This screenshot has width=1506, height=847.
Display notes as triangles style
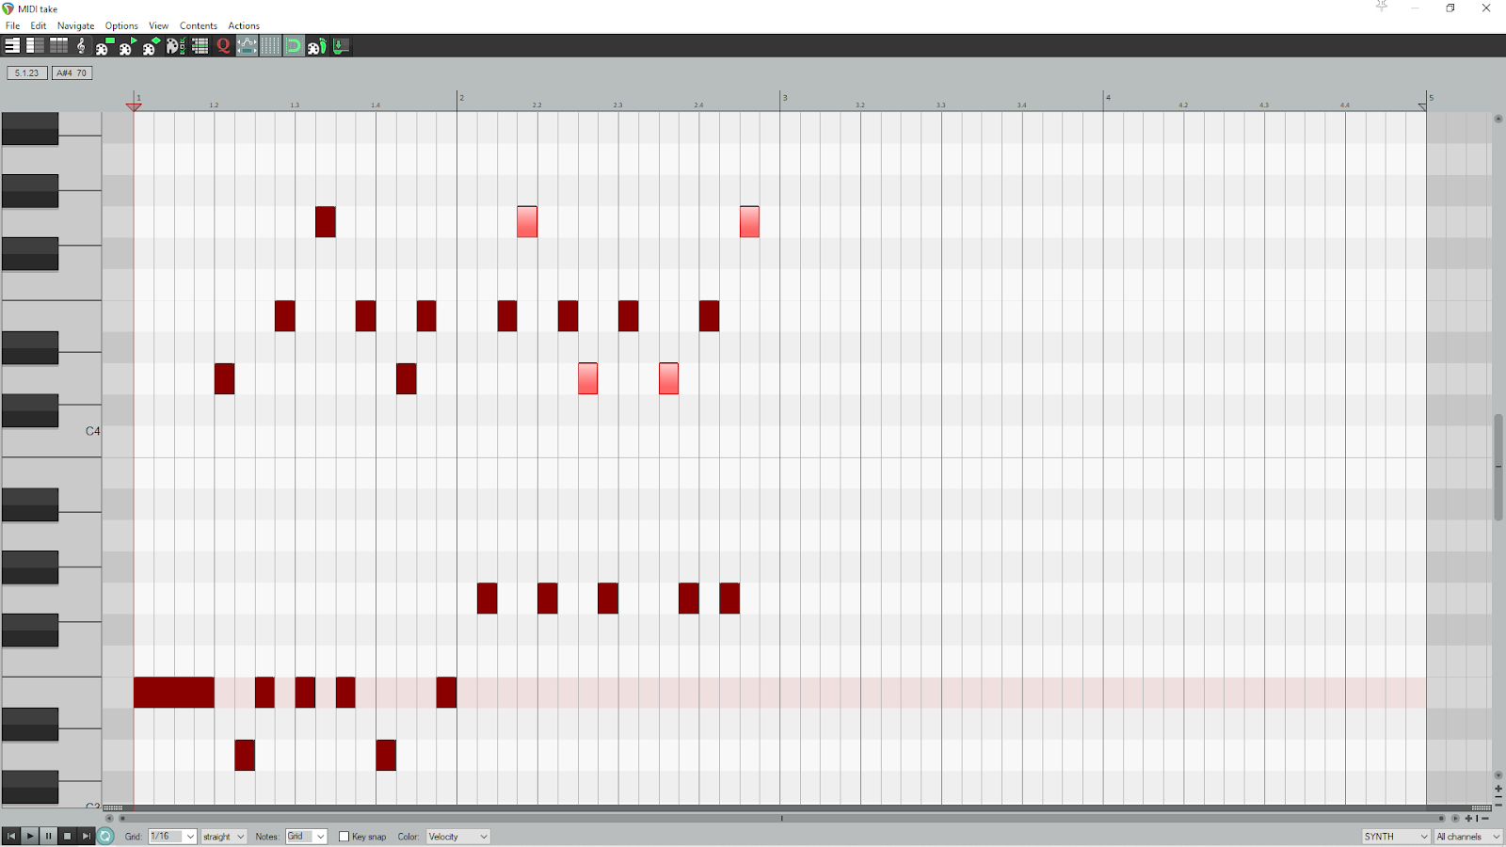[x=126, y=45]
